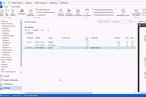Click SMART Udvidelser in the breadcrumb
Viewport: 146px width, 97px height.
41,3
